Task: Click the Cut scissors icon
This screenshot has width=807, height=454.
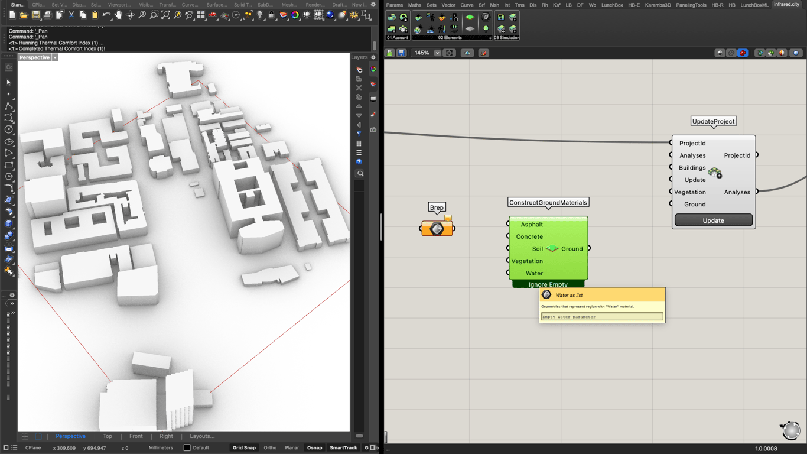Action: pos(71,15)
